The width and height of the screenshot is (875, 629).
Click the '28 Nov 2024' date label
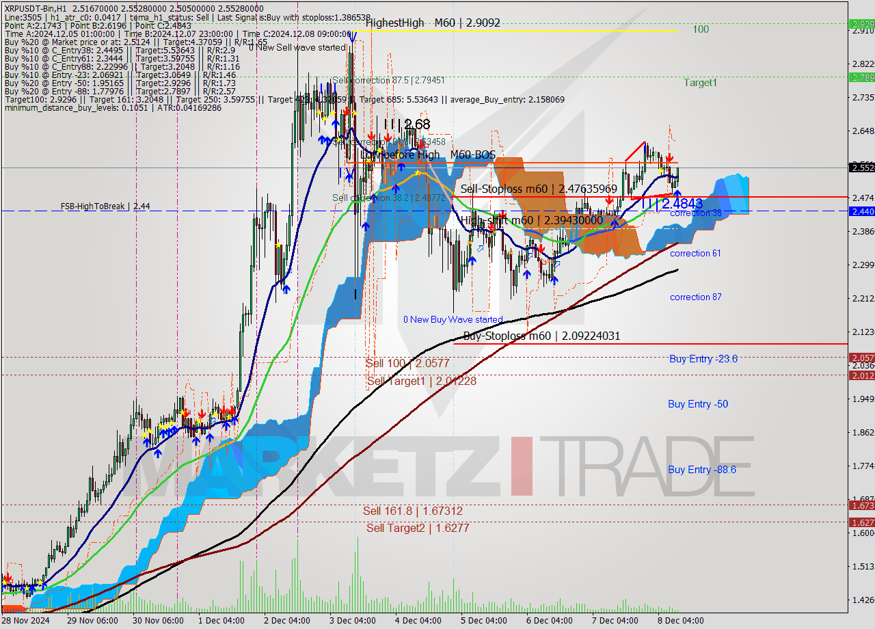(24, 620)
